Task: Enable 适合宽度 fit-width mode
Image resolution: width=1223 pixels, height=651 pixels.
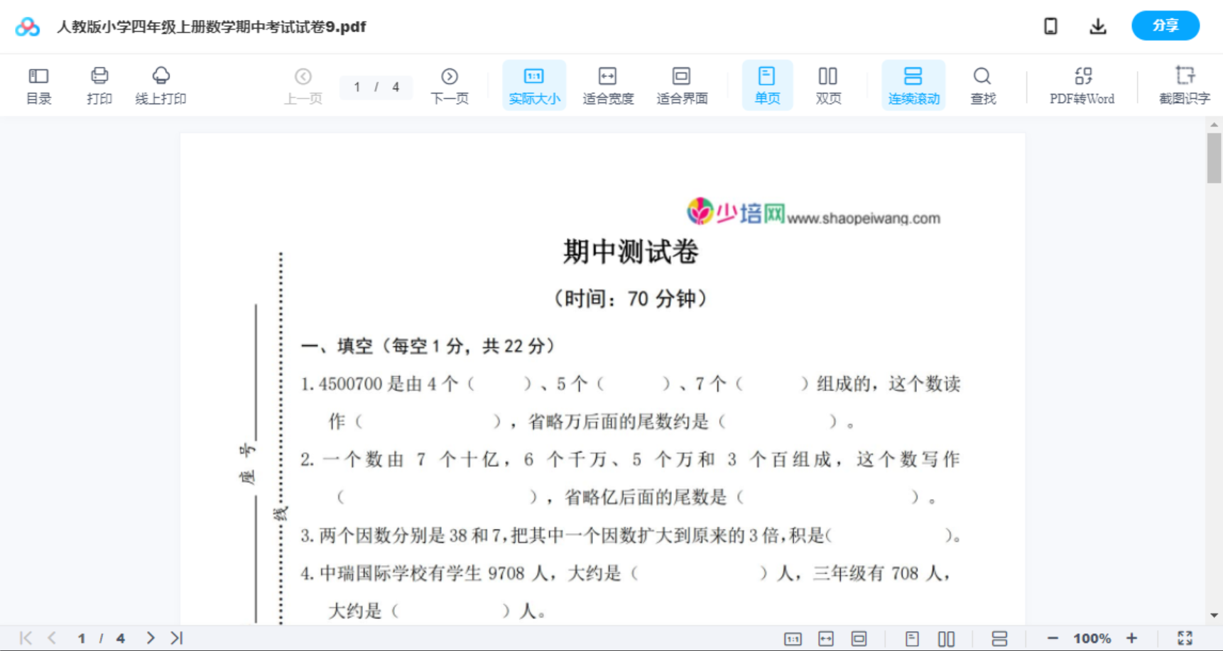Action: 608,84
